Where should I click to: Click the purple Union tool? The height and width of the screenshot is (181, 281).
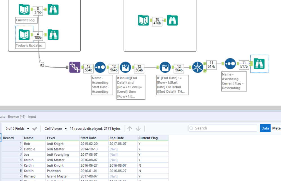(x=75, y=67)
